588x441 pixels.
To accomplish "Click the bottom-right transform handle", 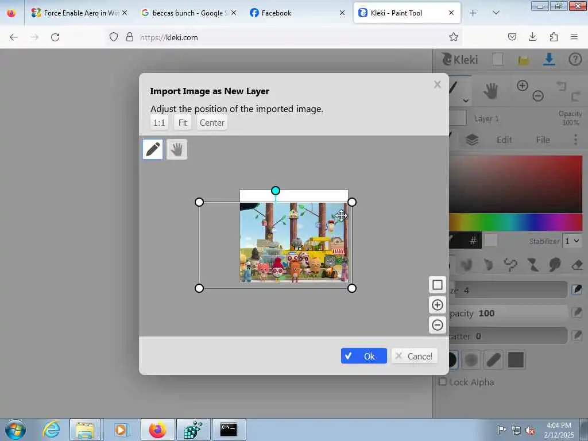I will pos(352,288).
